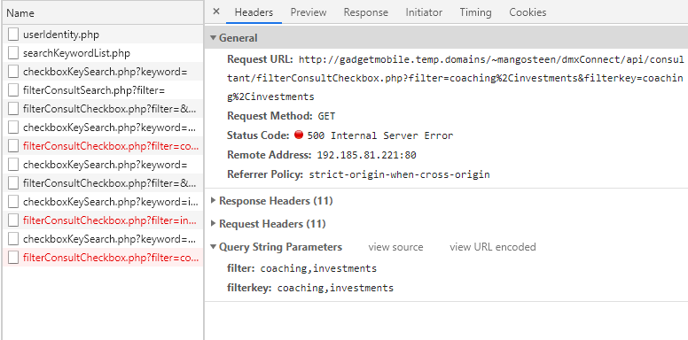The height and width of the screenshot is (340, 688).
Task: Select the userIdentity.php request
Action: pos(103,35)
